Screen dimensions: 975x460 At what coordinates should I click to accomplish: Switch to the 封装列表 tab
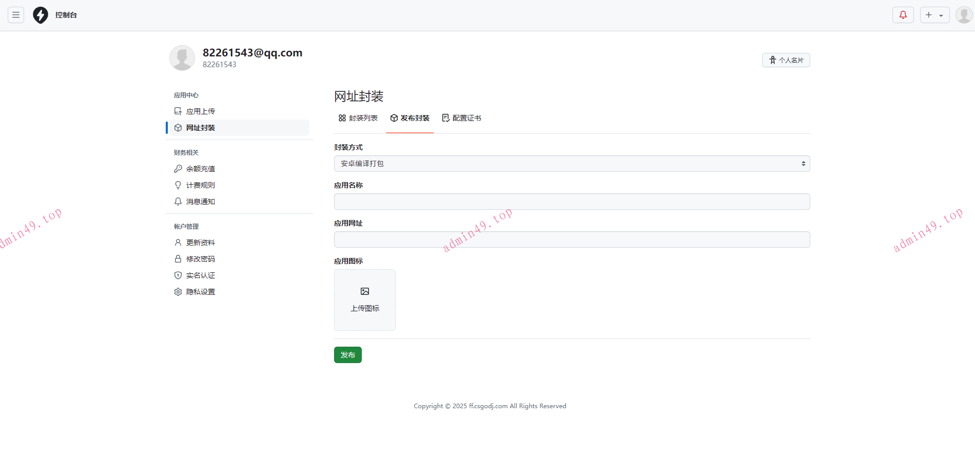(358, 118)
